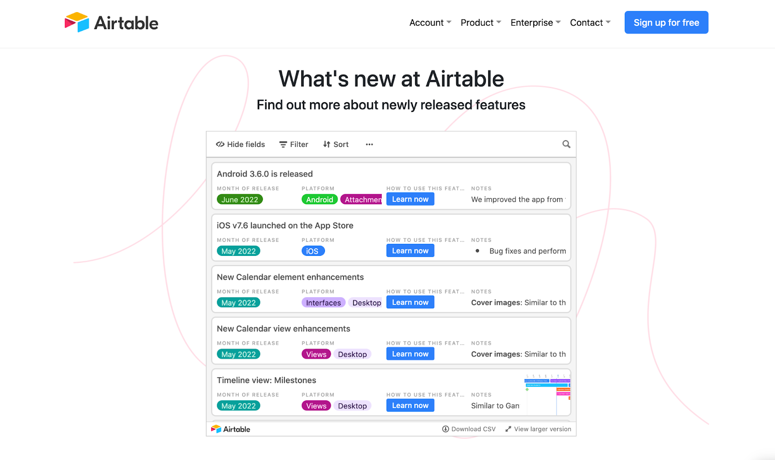Open the Filter option

(294, 144)
